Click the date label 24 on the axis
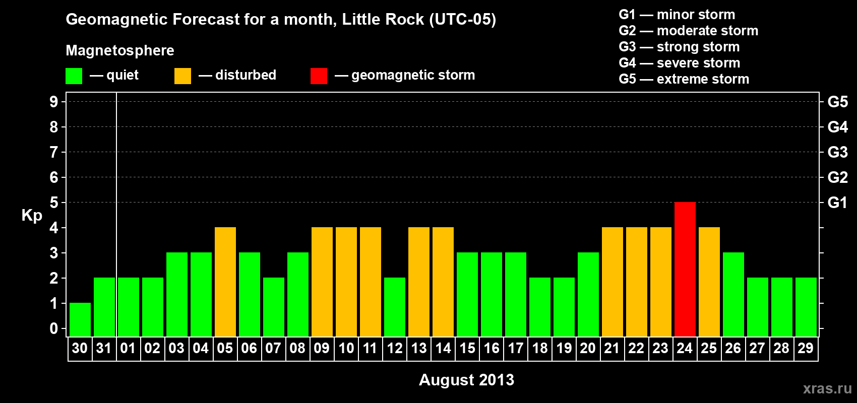Image resolution: width=857 pixels, height=403 pixels. 685,348
